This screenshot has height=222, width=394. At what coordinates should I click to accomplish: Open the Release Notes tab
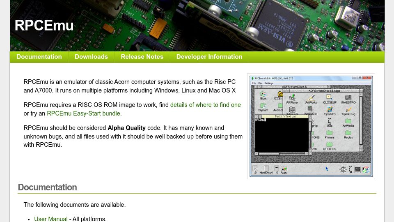point(142,57)
